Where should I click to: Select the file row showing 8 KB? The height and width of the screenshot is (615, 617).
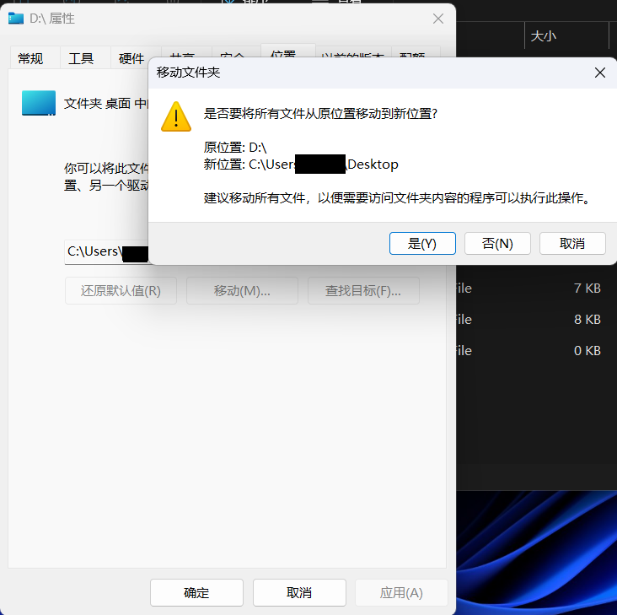coord(536,320)
